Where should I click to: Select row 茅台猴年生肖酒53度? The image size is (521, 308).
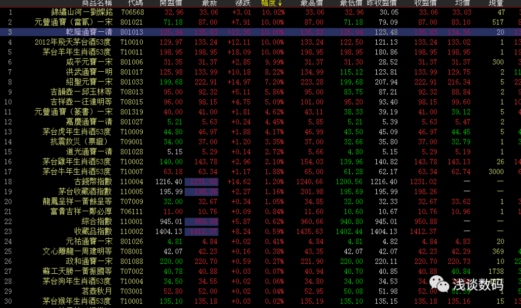point(260,301)
